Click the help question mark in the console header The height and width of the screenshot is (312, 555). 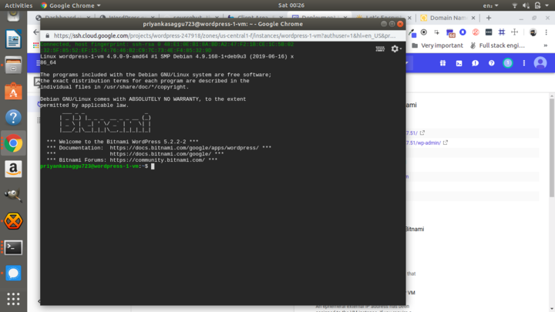(x=491, y=63)
